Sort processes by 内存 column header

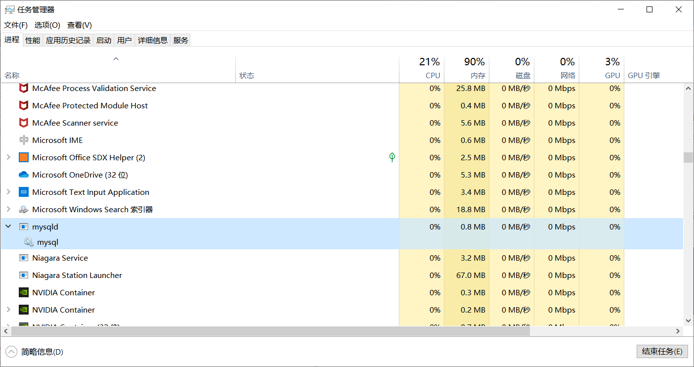click(467, 69)
